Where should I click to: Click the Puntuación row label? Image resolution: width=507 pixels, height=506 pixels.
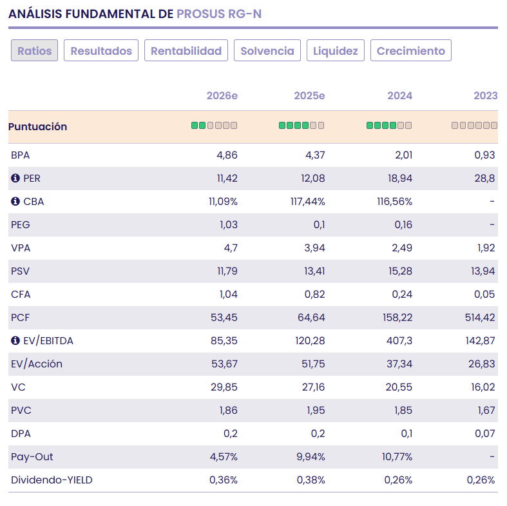pyautogui.click(x=38, y=127)
